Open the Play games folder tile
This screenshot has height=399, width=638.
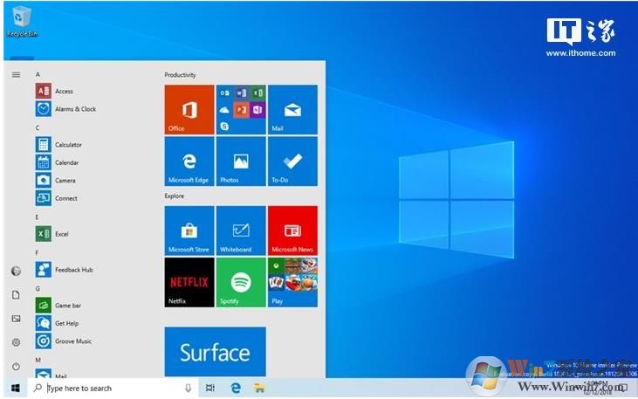pyautogui.click(x=292, y=282)
